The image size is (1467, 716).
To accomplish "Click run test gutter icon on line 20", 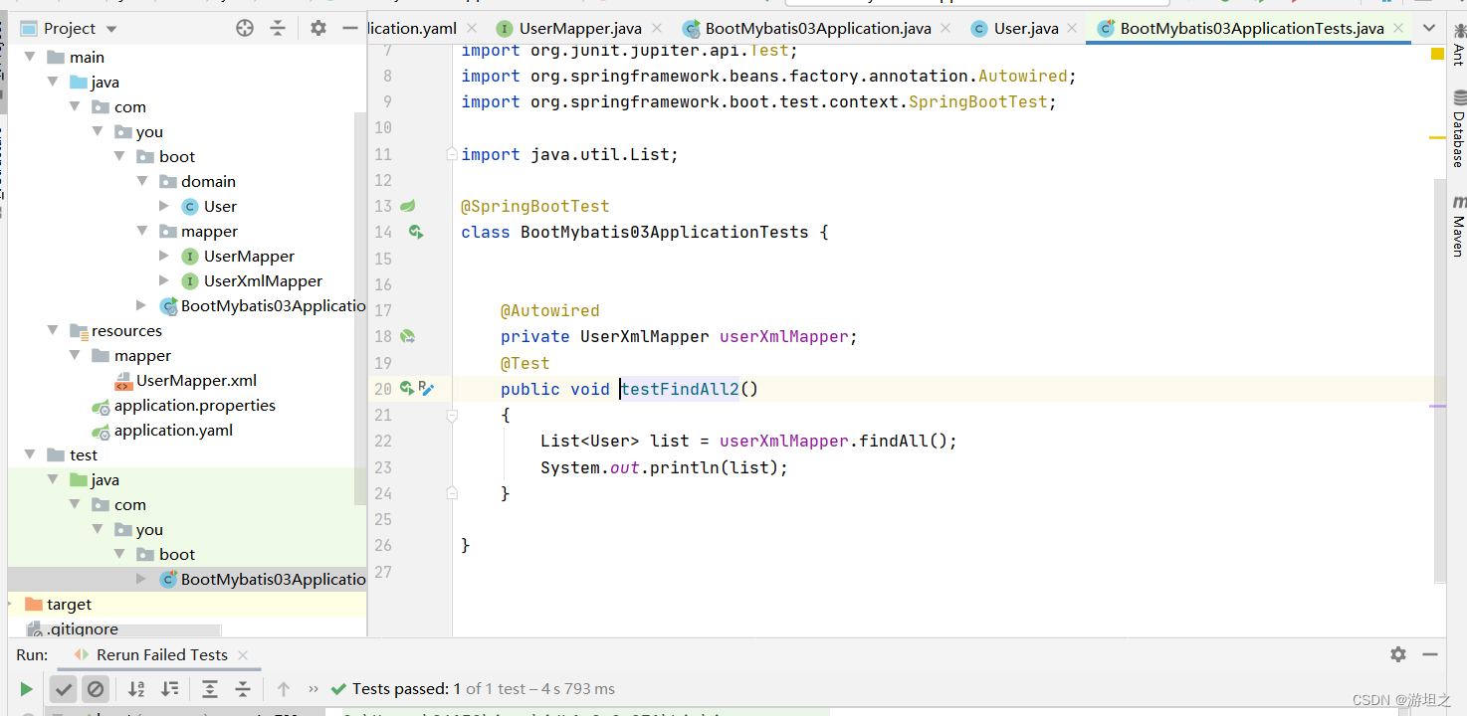I will 407,388.
